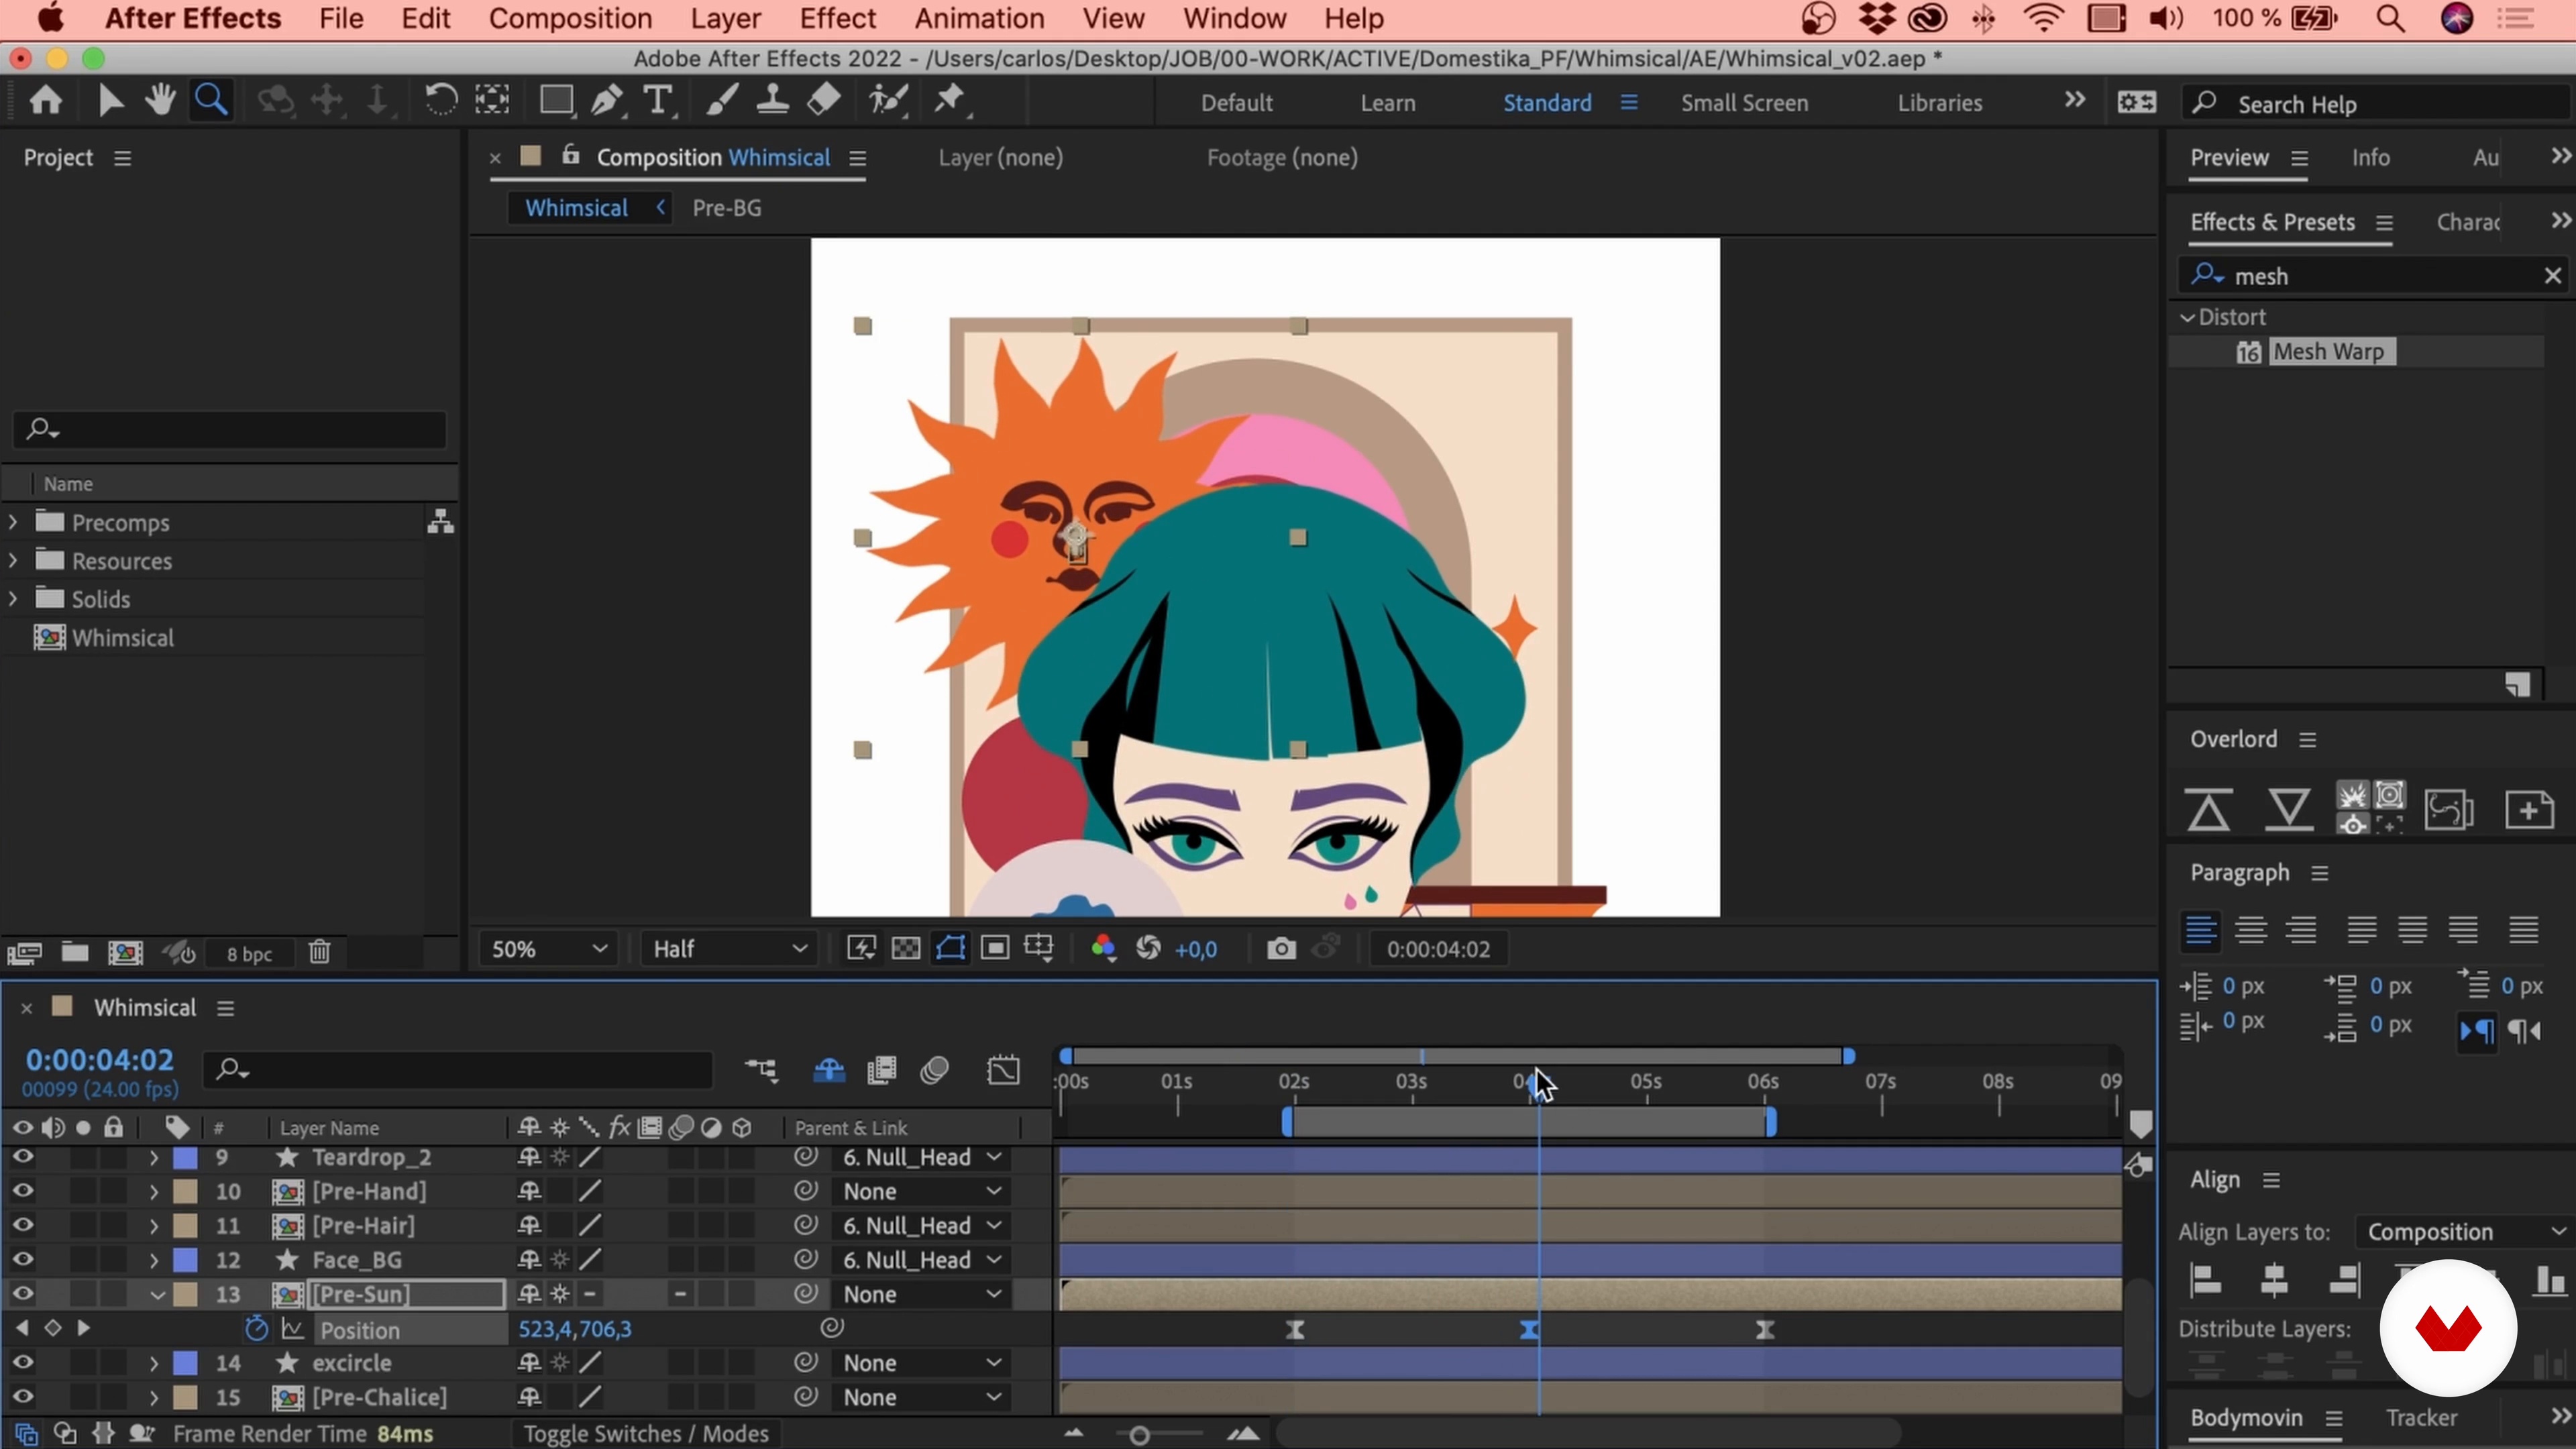The image size is (2576, 1449).
Task: Open the Animation menu
Action: pos(979,18)
